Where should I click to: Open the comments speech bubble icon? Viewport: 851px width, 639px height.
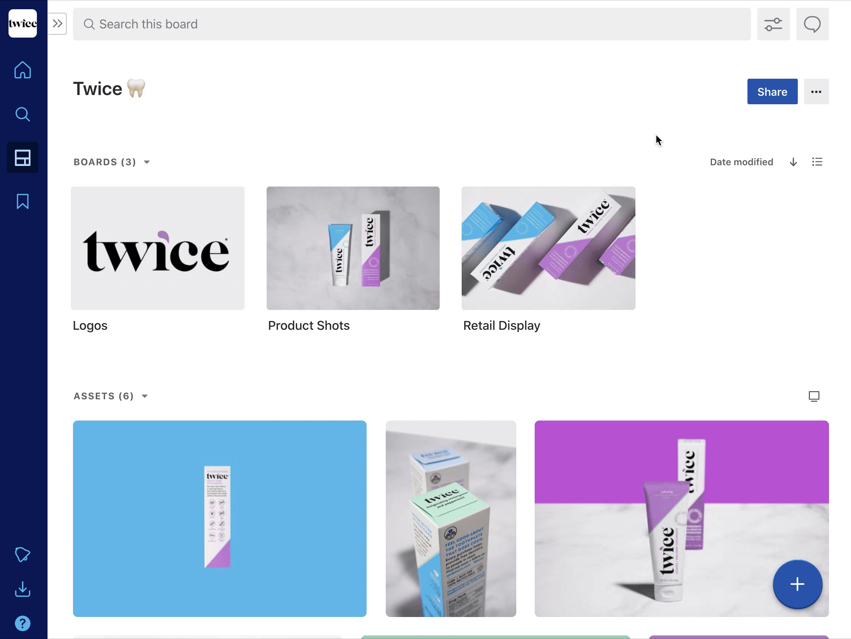click(812, 24)
